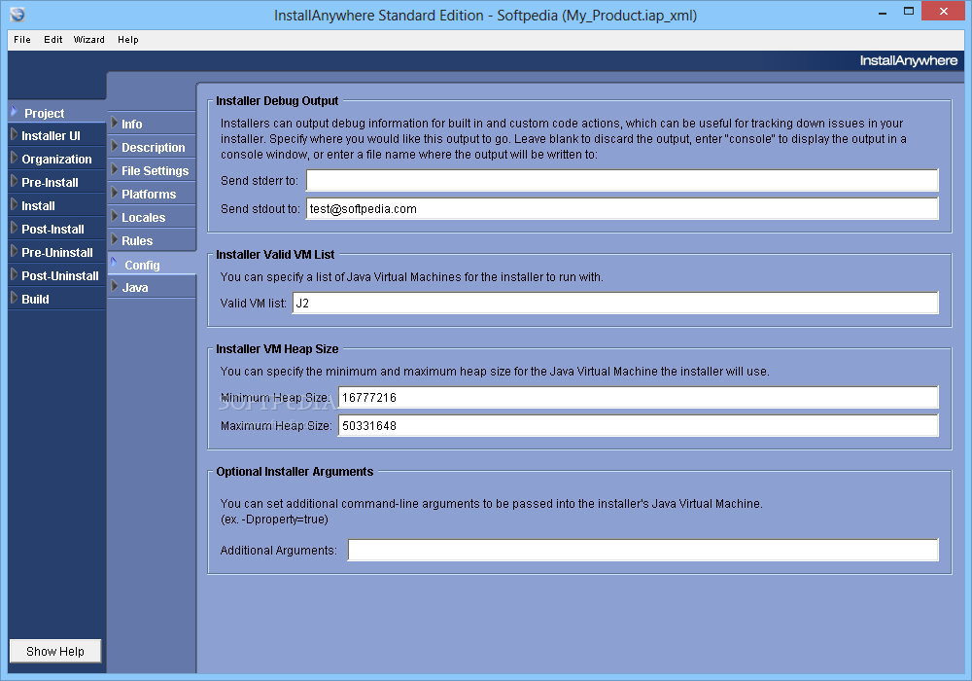
Task: Click the arrow icon beside Pre-Install
Action: pos(14,181)
